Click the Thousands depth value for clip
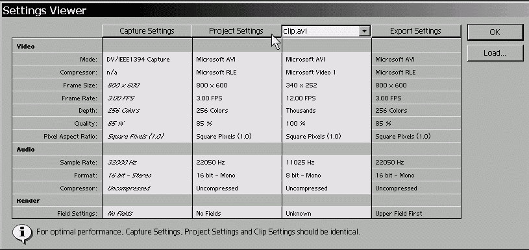Screen dimensions: 529x250 pos(301,111)
